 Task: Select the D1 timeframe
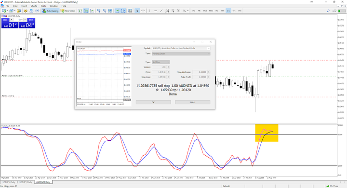[228, 11]
